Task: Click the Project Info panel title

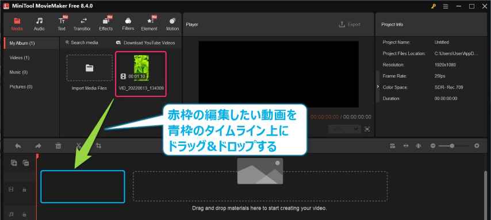Action: pos(392,24)
